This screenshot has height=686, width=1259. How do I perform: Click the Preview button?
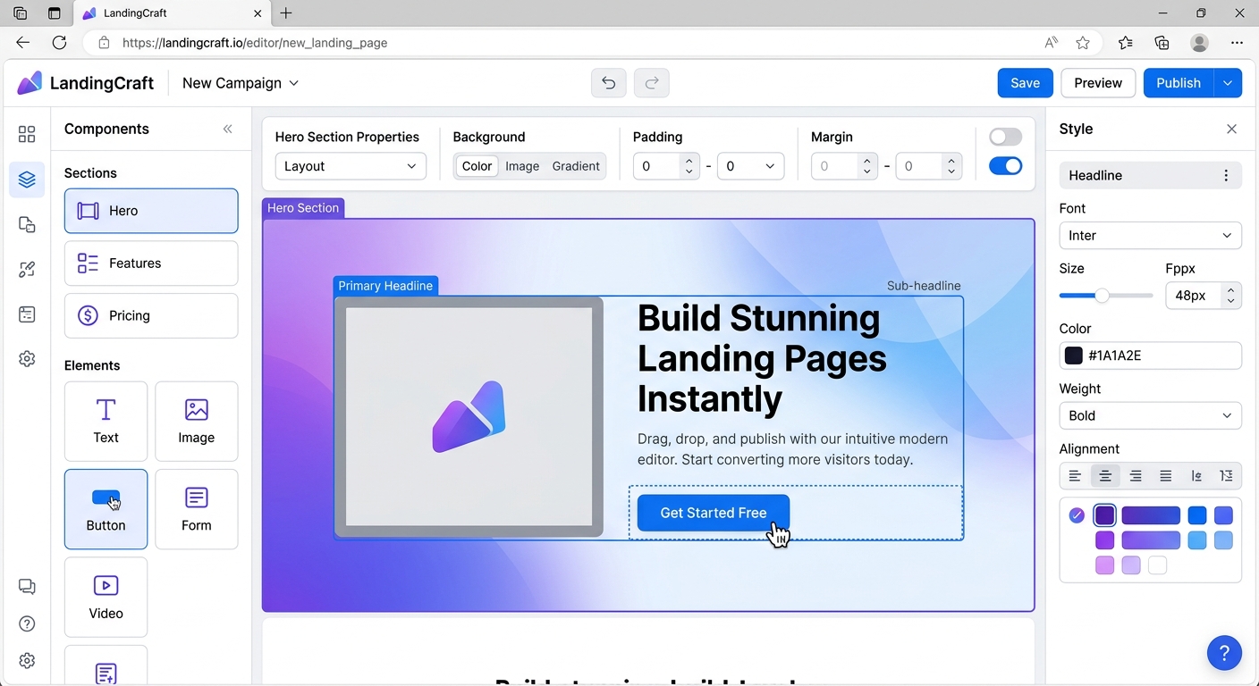(1098, 83)
